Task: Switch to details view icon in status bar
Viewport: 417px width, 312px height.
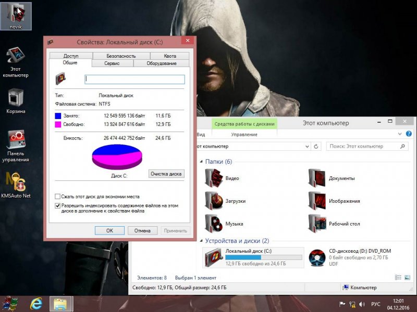Action: pos(398,278)
